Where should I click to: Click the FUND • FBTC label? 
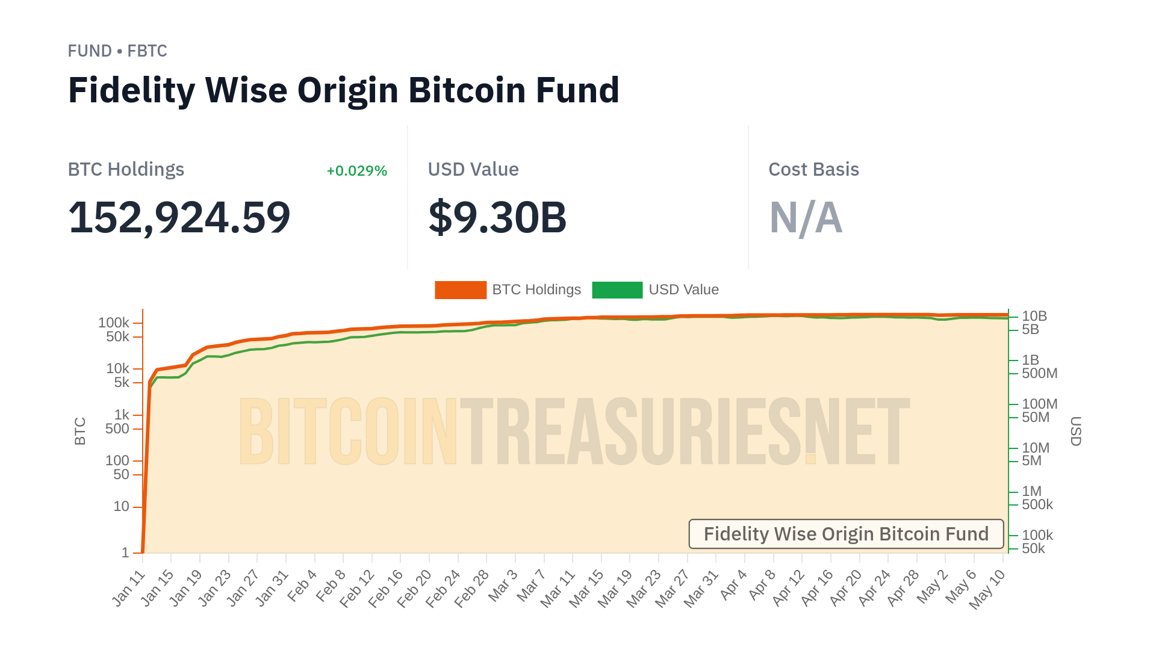pos(117,51)
